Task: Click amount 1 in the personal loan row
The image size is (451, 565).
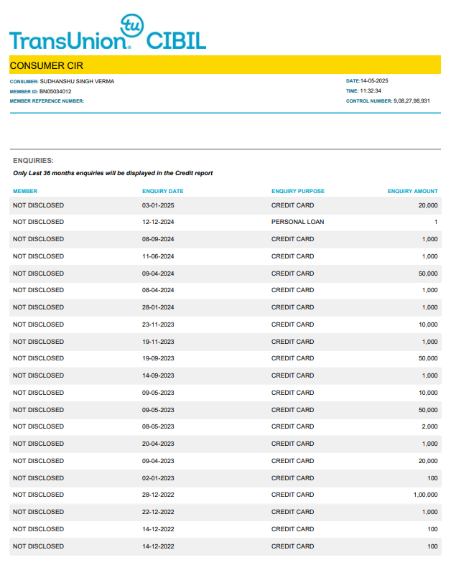Action: click(436, 222)
